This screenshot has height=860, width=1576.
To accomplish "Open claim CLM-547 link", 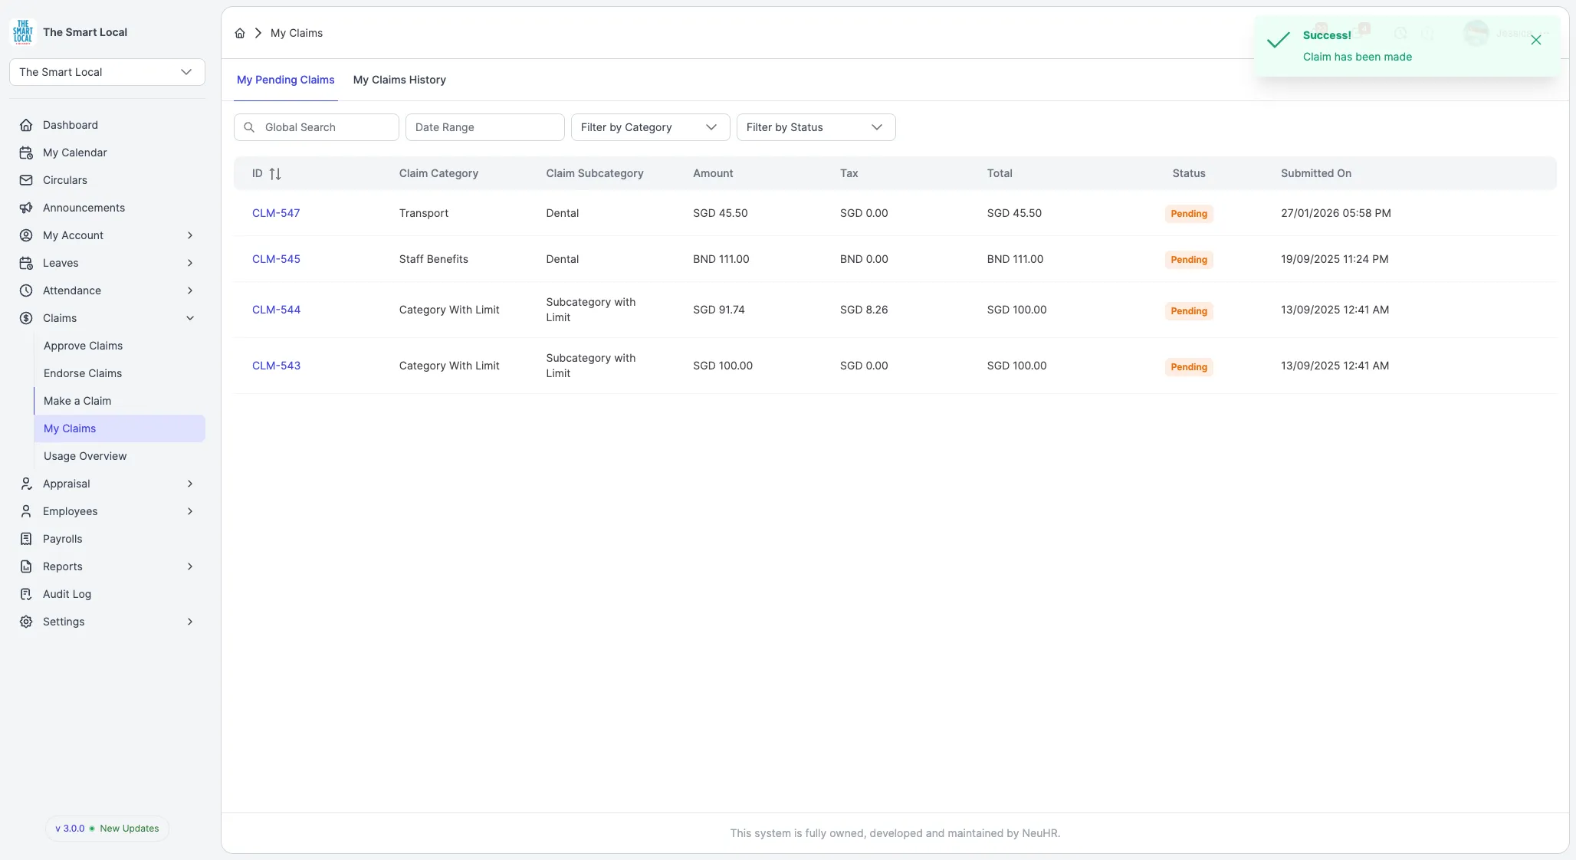I will pos(276,213).
